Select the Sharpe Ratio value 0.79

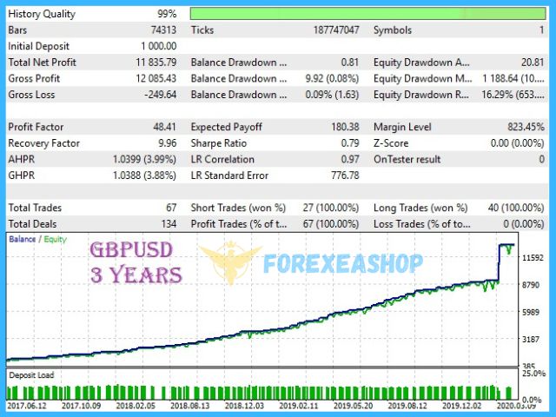point(350,143)
